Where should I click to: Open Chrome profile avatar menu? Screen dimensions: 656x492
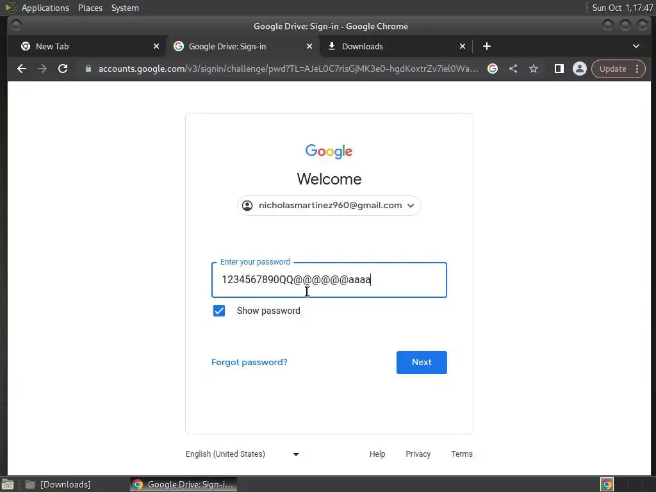pos(579,69)
